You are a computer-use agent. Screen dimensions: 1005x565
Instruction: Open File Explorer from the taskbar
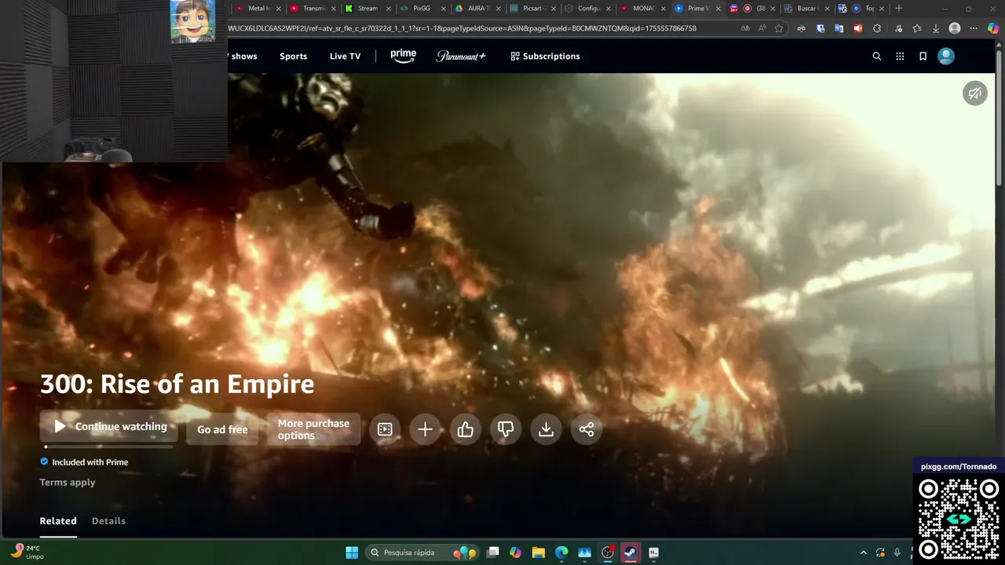click(539, 552)
